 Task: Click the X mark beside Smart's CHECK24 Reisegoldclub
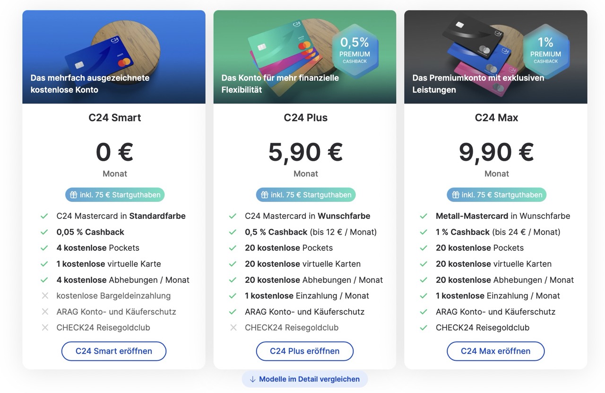tap(45, 328)
